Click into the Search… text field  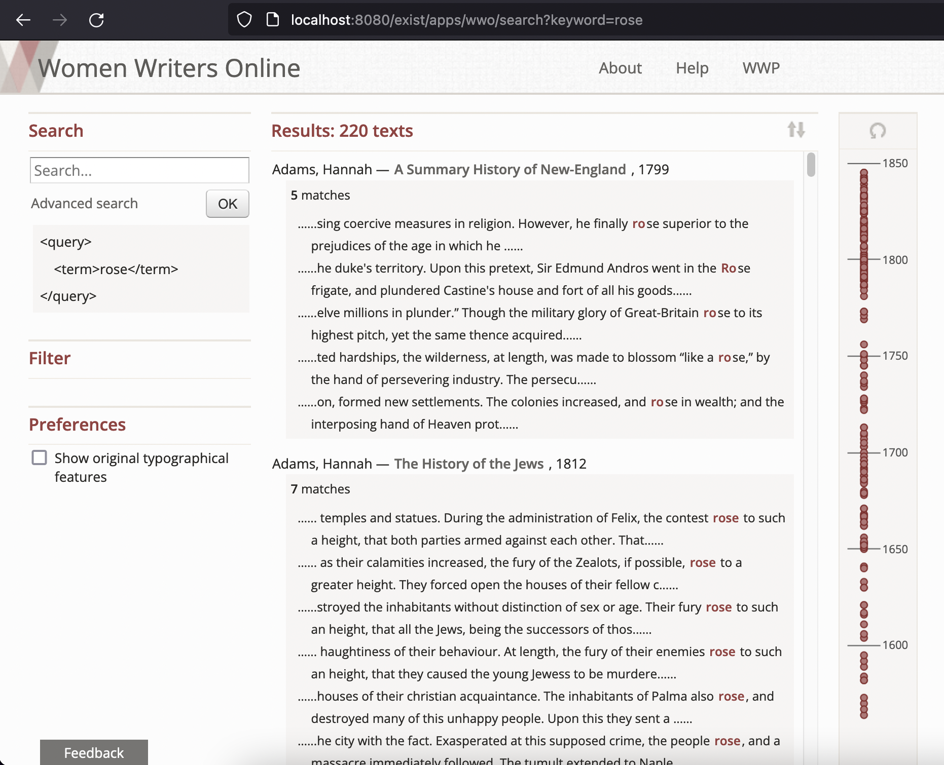pyautogui.click(x=139, y=170)
